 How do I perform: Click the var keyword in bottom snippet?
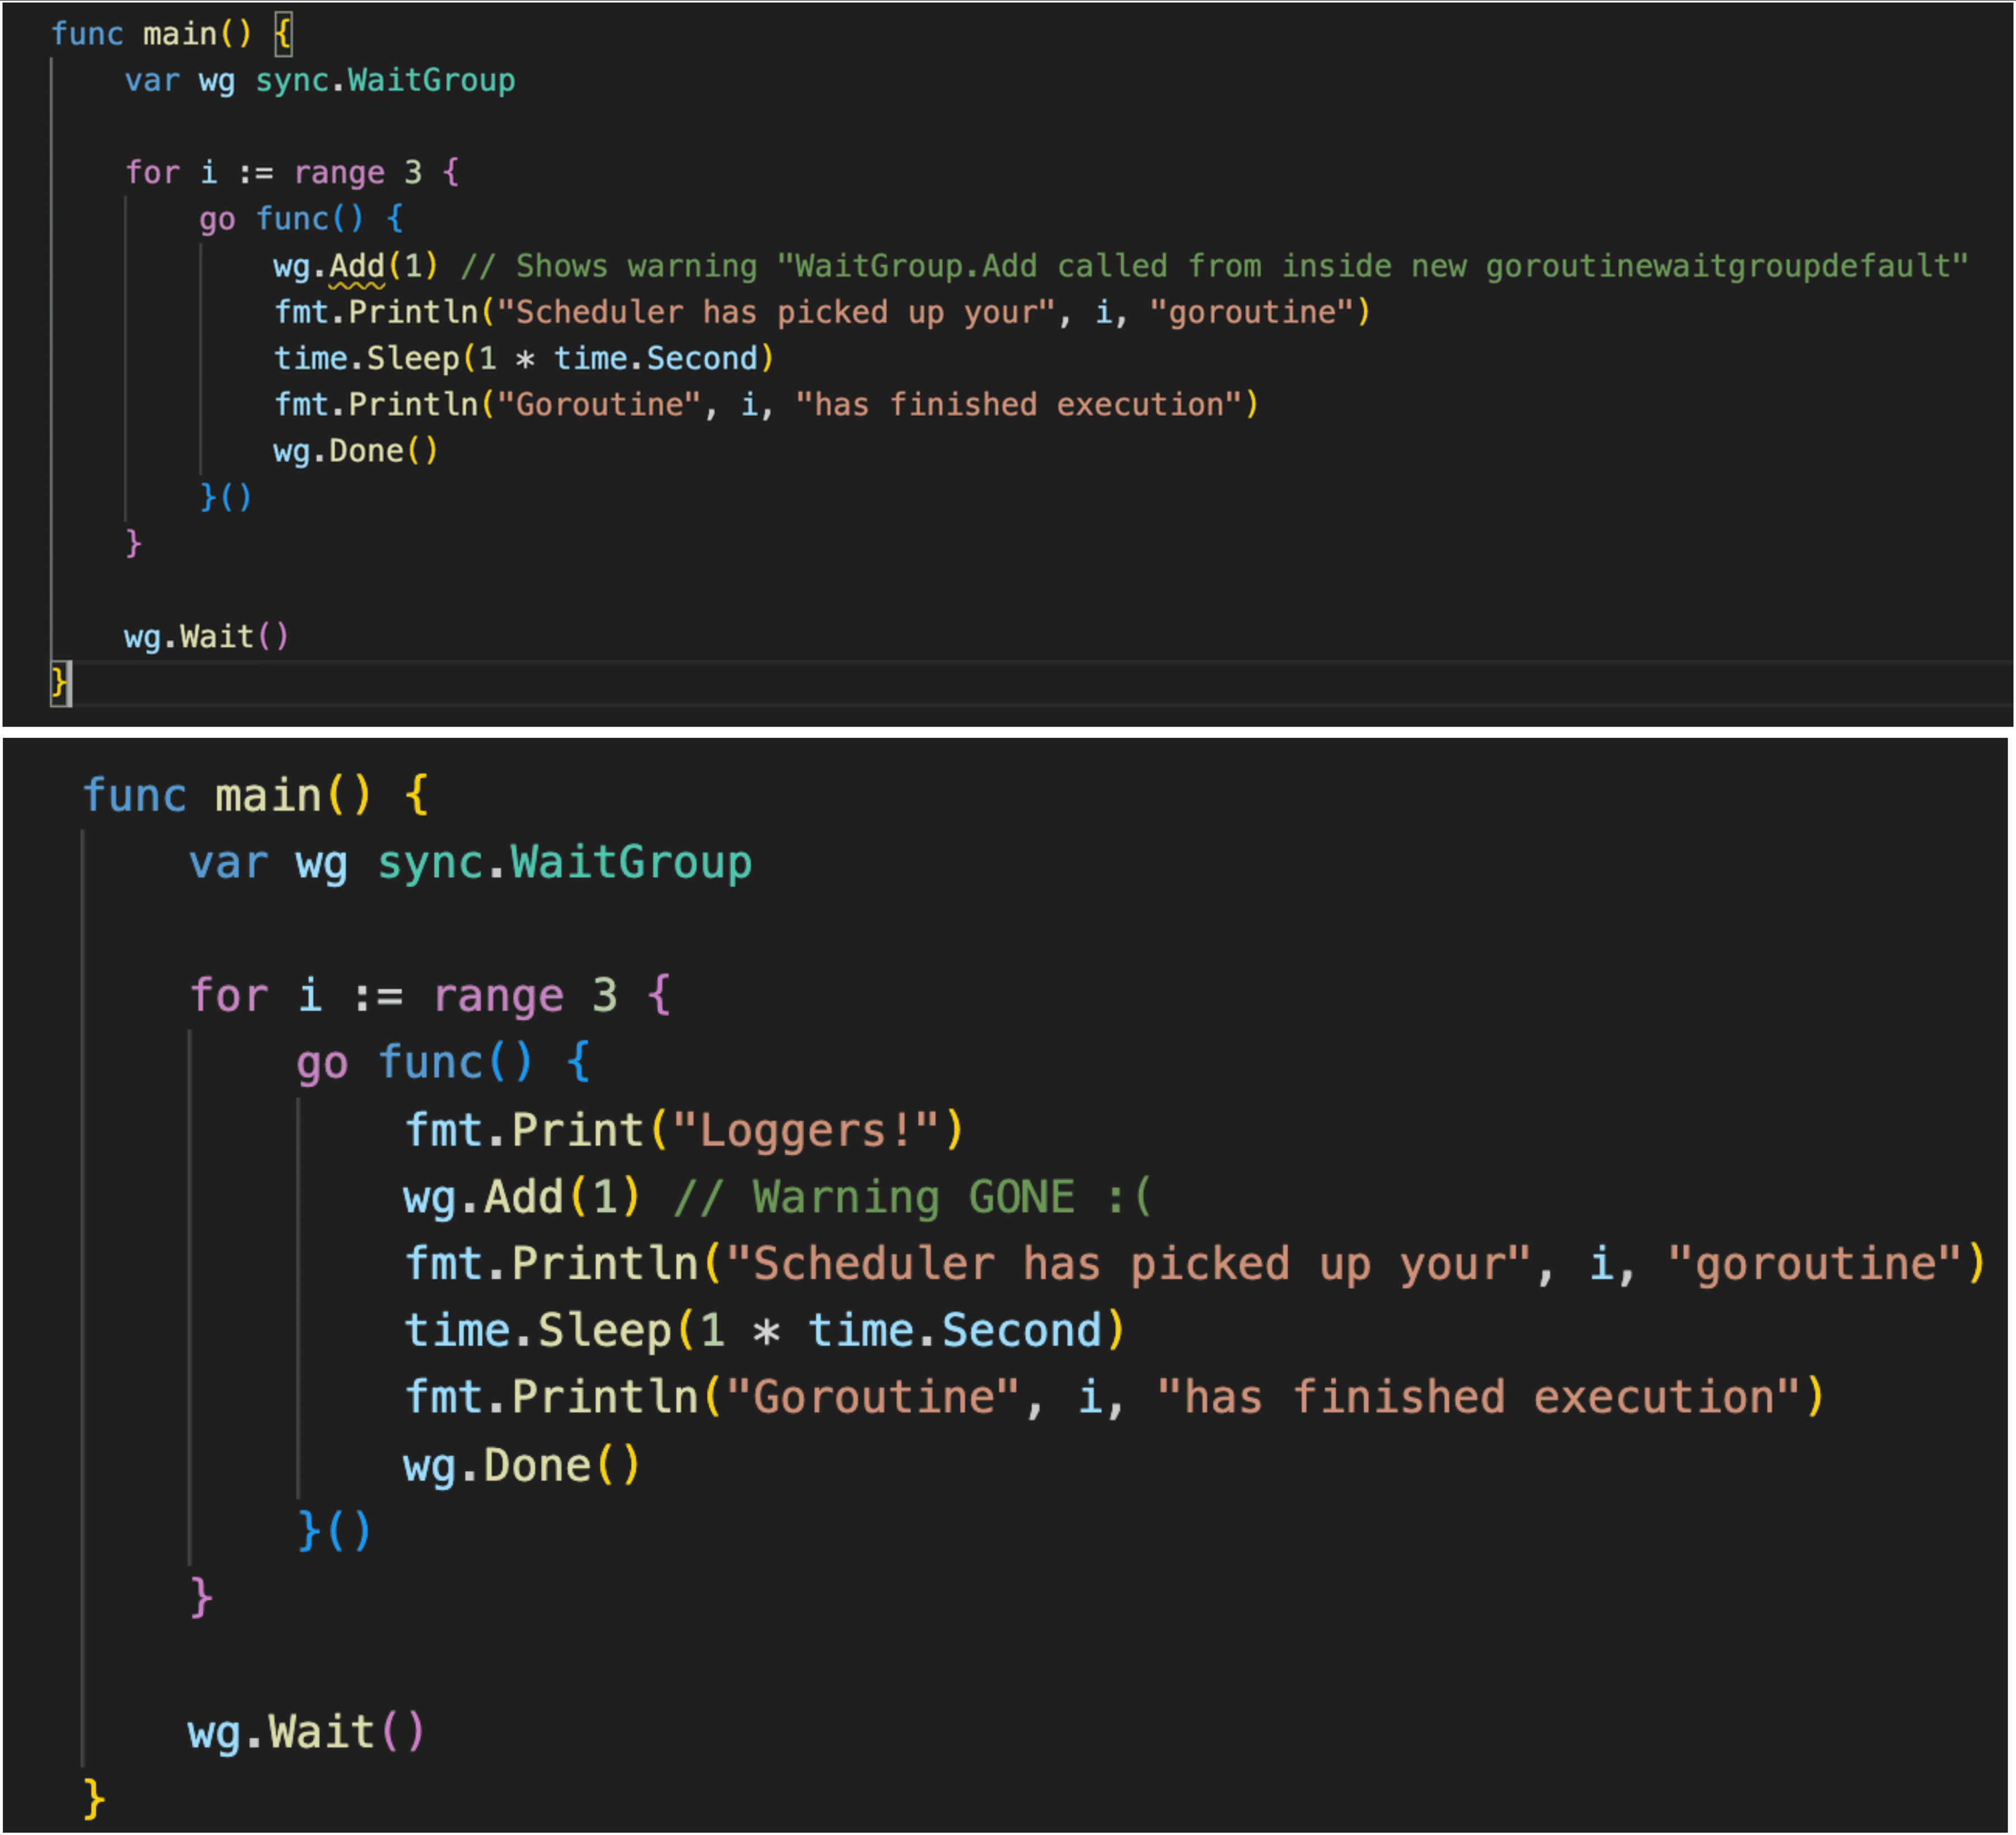pyautogui.click(x=228, y=863)
